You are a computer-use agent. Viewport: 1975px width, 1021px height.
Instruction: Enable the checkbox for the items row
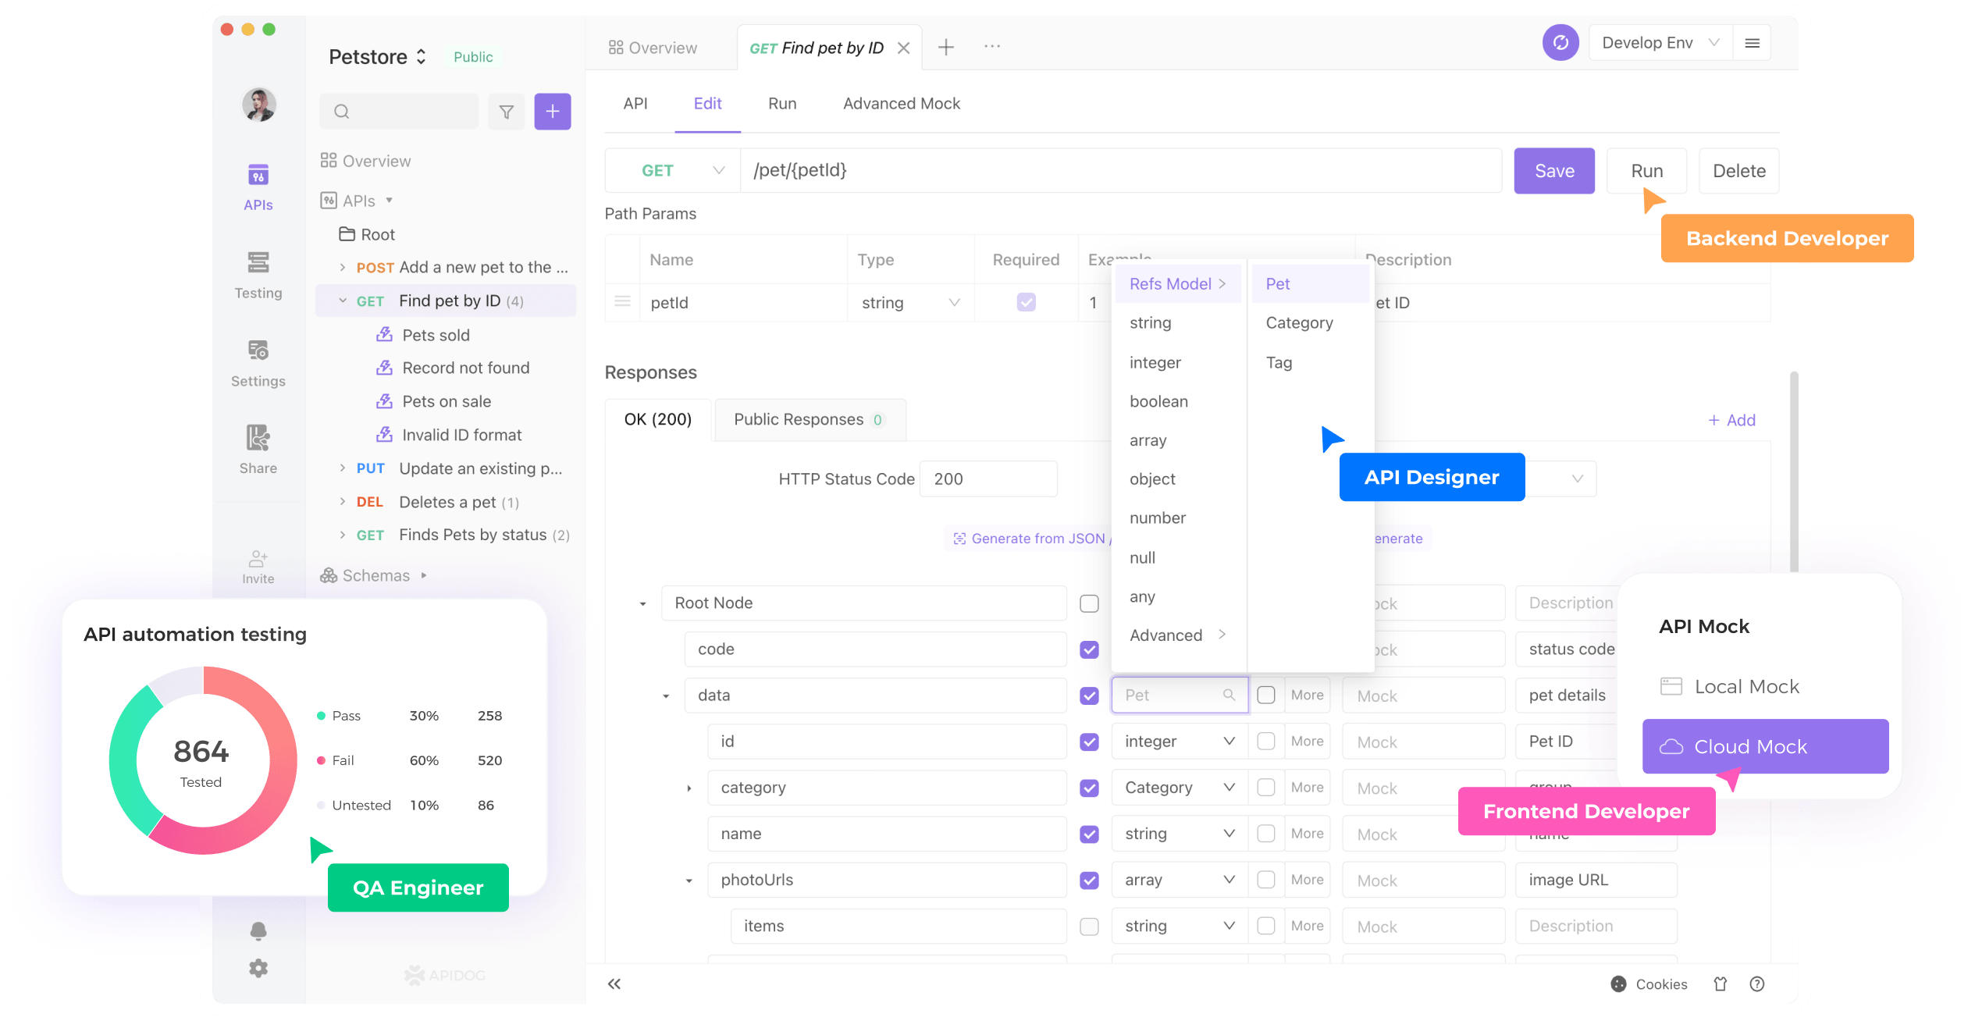(1089, 926)
